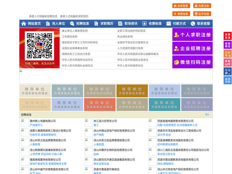Click the blue QQ群 floating side button
Screen dimensions: 232x174
click(x=227, y=72)
